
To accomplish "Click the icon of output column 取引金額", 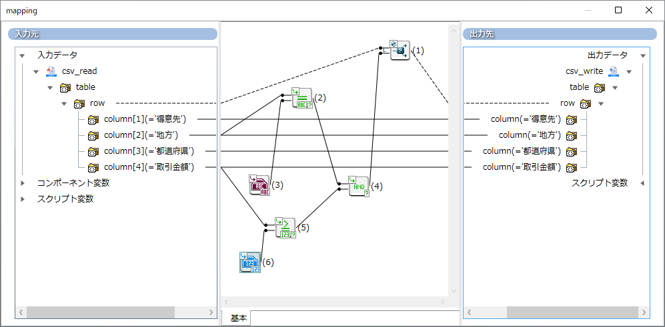I will [x=571, y=168].
